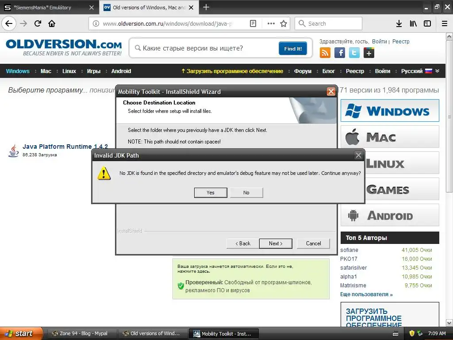
Task: Select Mac in site navigation bar
Action: click(46, 71)
